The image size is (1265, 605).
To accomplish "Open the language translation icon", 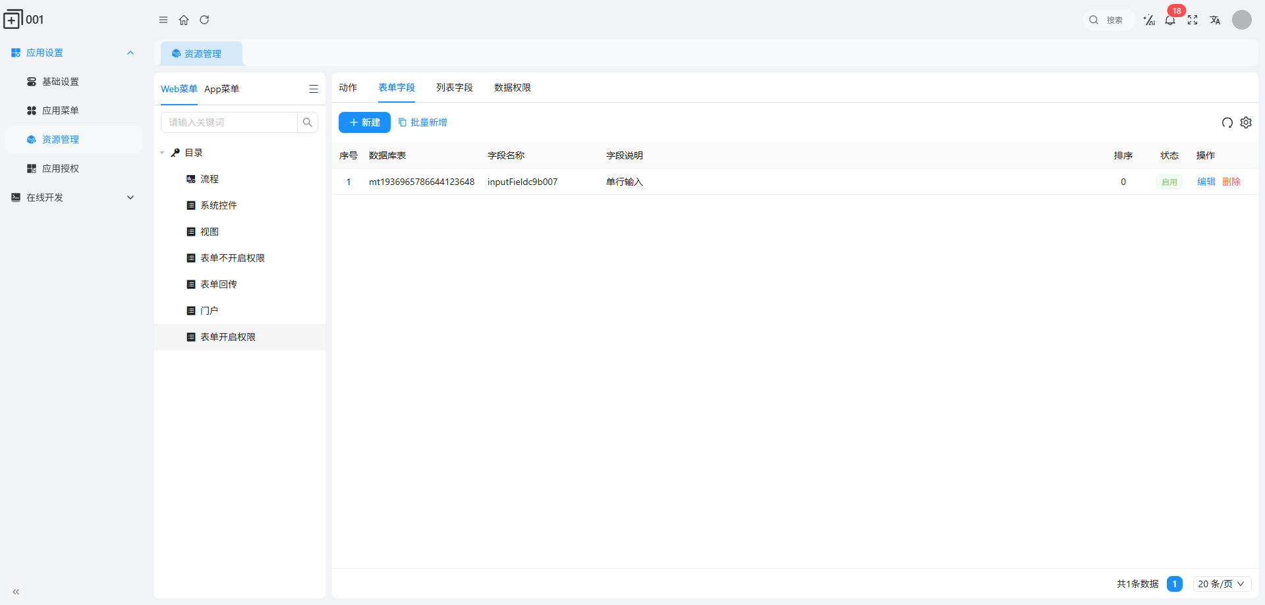I will [1215, 20].
